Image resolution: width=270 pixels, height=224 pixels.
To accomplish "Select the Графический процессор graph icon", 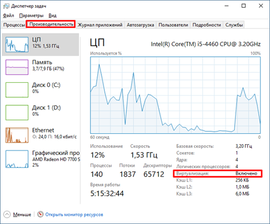I will click(x=17, y=159).
